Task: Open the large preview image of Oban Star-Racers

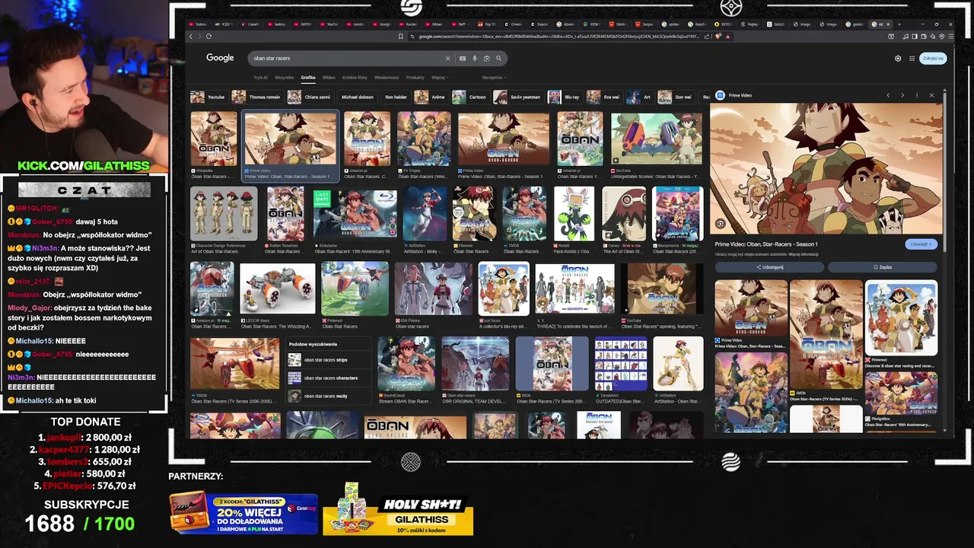Action: click(826, 169)
